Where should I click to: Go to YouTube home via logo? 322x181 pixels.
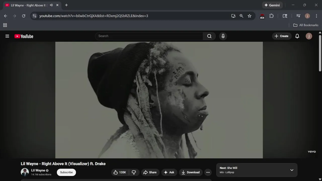pyautogui.click(x=24, y=36)
